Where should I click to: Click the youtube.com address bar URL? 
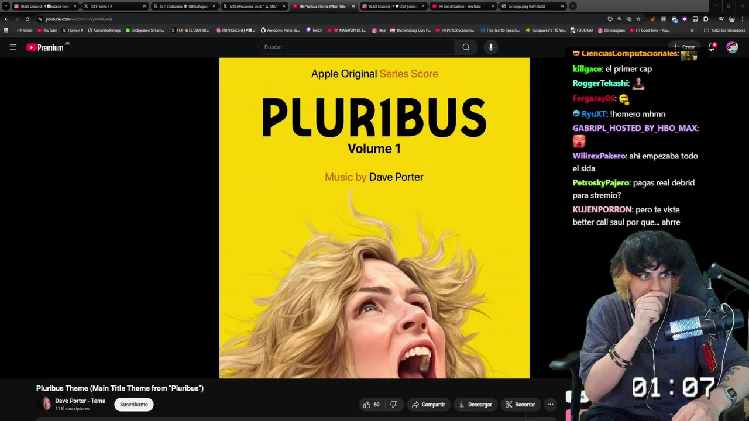point(79,19)
